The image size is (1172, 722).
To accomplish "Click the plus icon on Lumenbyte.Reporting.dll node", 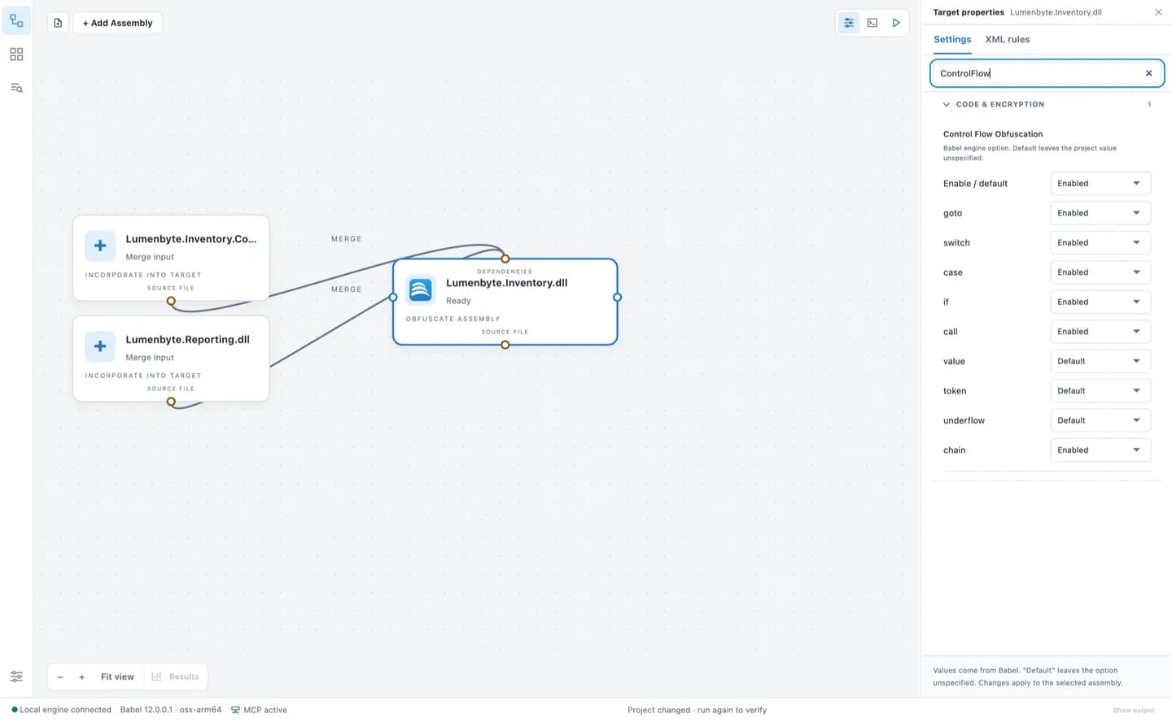I will (x=100, y=346).
